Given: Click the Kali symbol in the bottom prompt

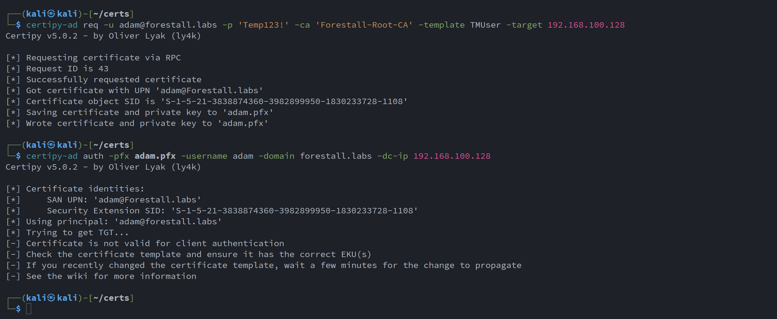Looking at the screenshot, I should pos(51,298).
